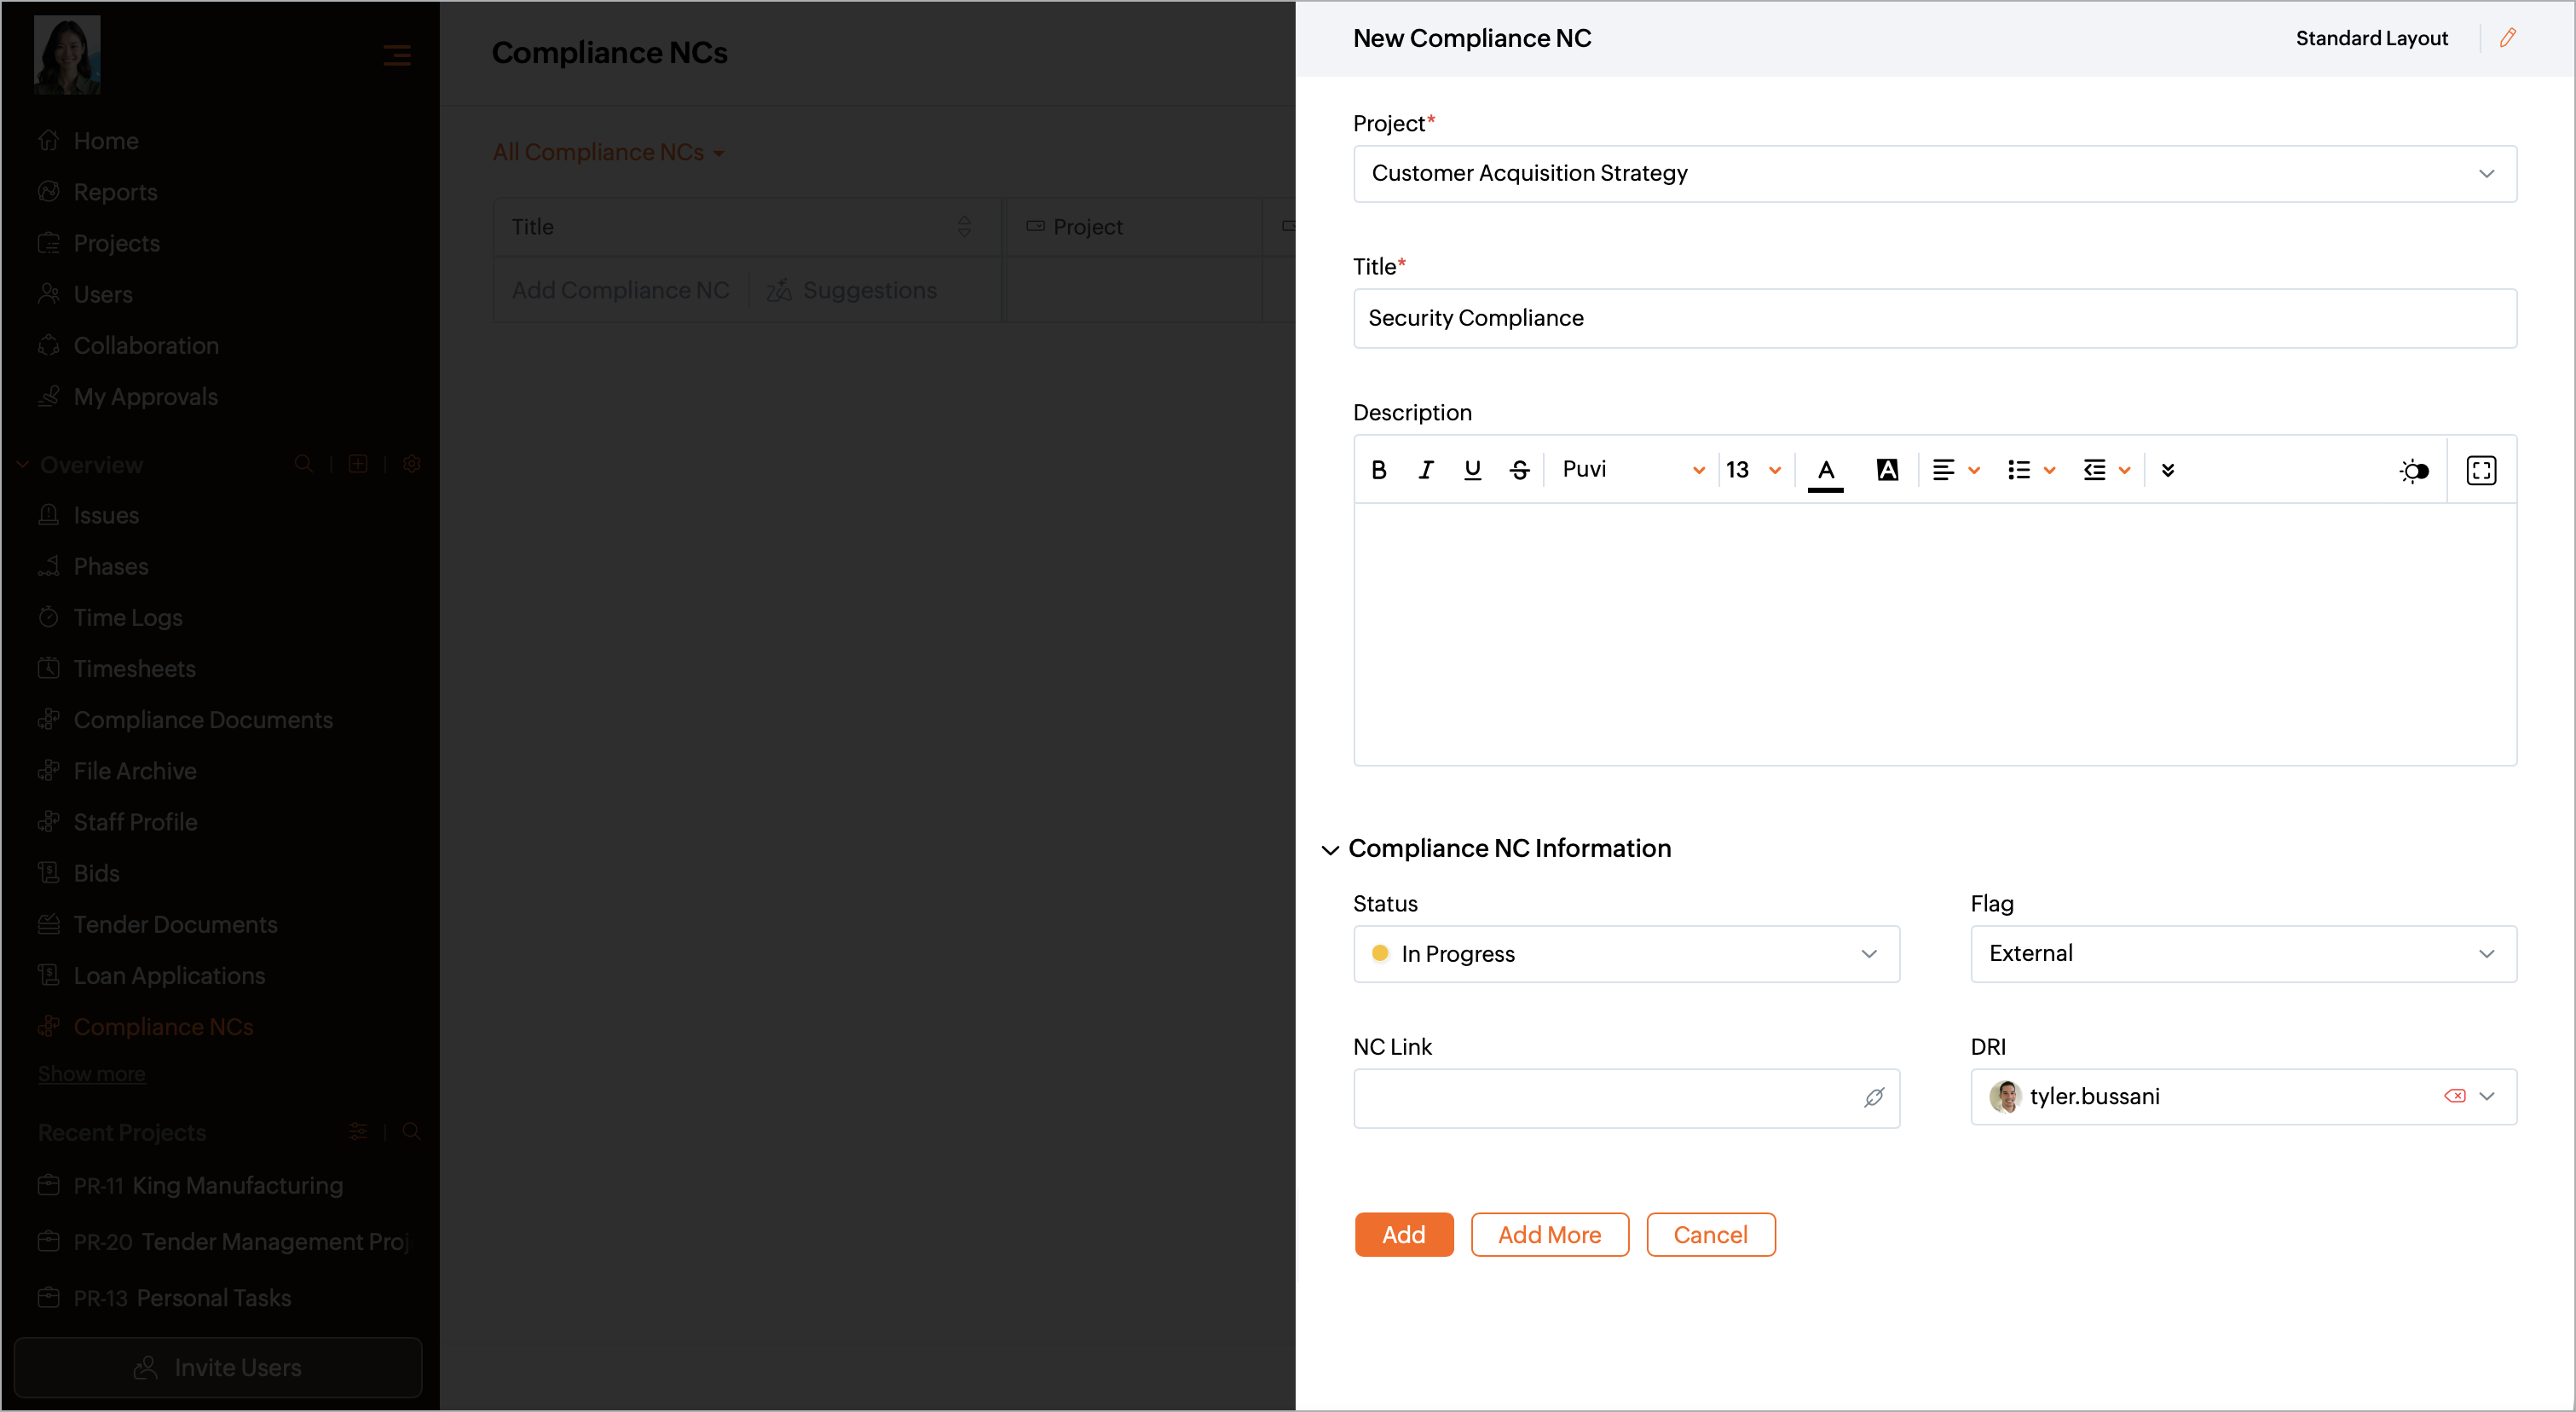
Task: Apply italic formatting in Description toolbar
Action: (x=1426, y=470)
